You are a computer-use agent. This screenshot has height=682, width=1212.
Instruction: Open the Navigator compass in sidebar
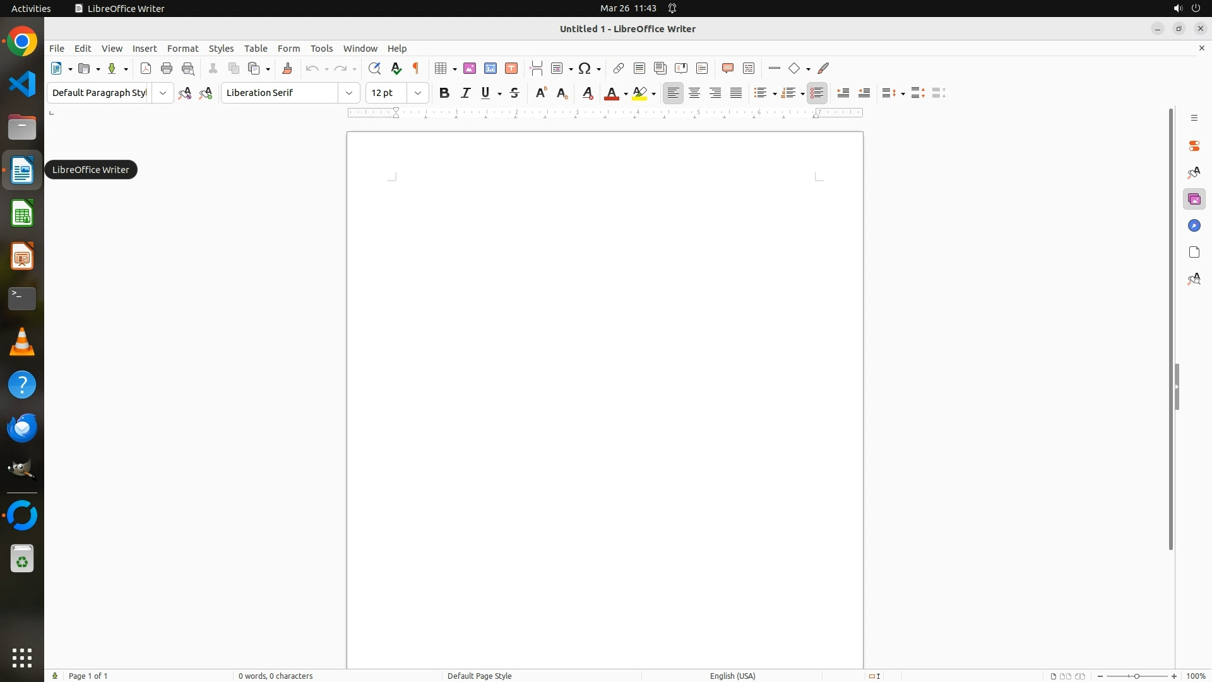coord(1194,226)
